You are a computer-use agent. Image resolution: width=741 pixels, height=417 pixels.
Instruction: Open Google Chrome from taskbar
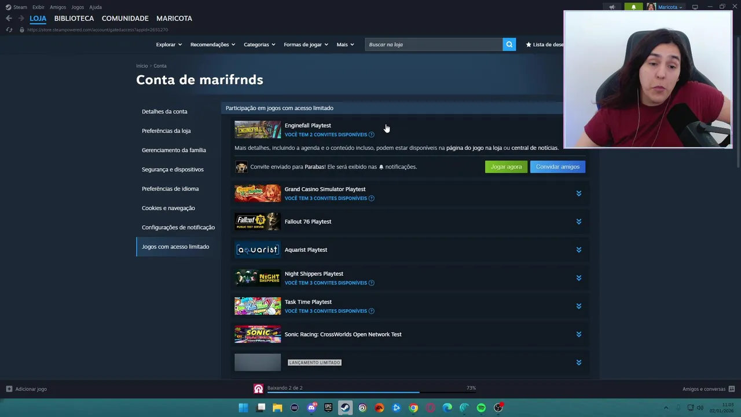tap(413, 408)
